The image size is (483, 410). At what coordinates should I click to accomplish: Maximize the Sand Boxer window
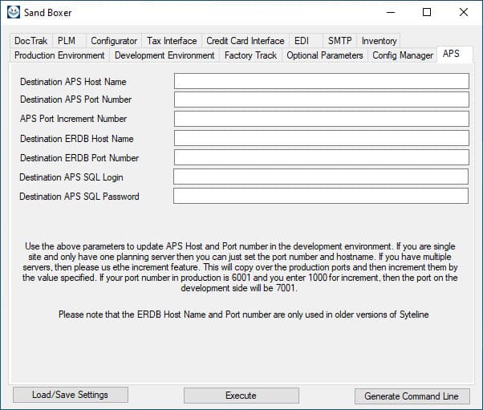pos(427,12)
